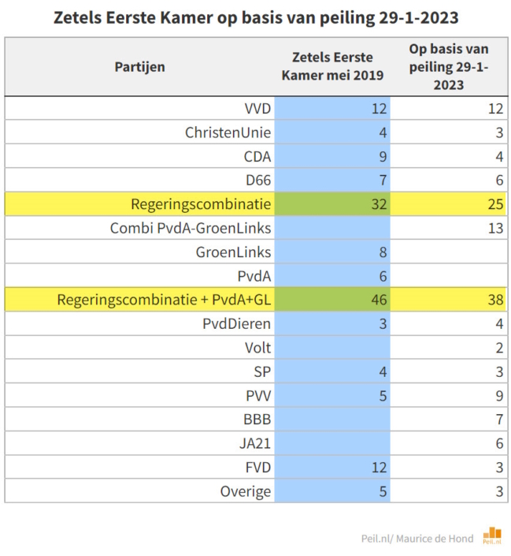
Task: Click the Peil.nl orange bar-chart logo
Action: click(492, 535)
